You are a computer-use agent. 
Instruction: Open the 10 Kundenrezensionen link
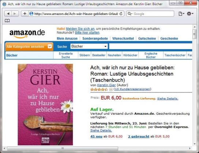(132, 89)
